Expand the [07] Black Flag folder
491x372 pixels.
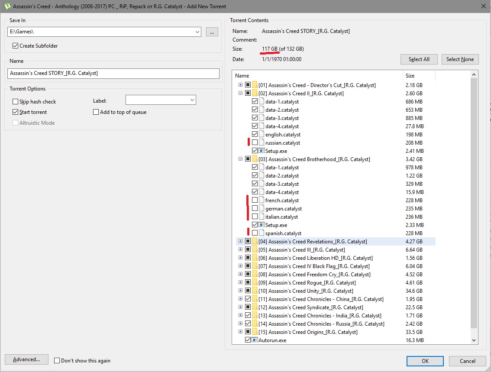coord(240,266)
